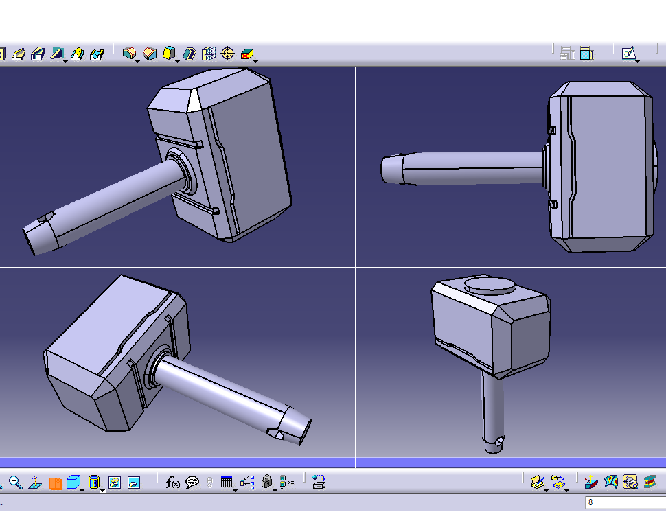Open the Design Table grid icon
Screen dimensions: 666x523
(227, 482)
